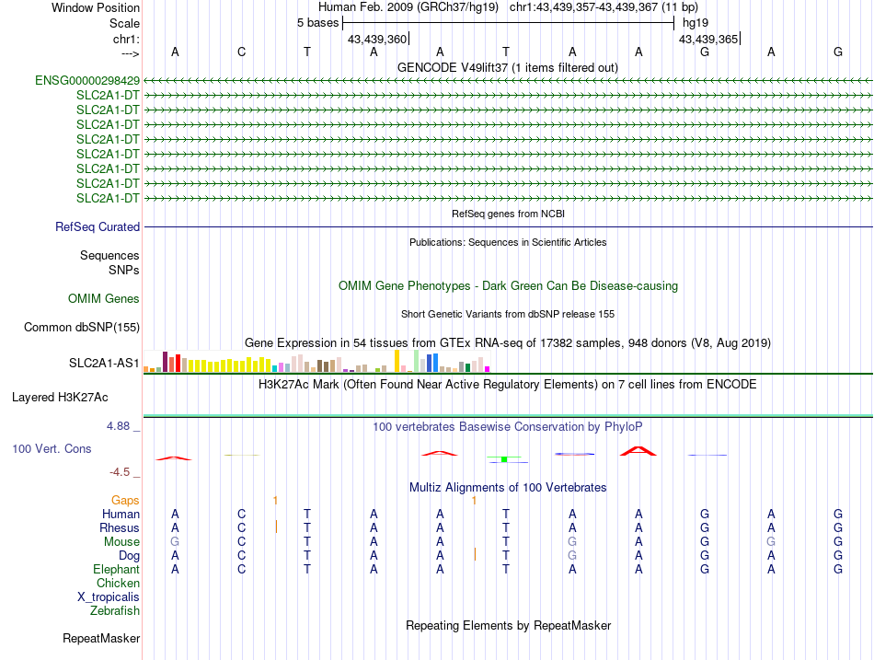Click the bright magenta bar ending GTEx chart
Screen dimensions: 874x660
tap(488, 369)
